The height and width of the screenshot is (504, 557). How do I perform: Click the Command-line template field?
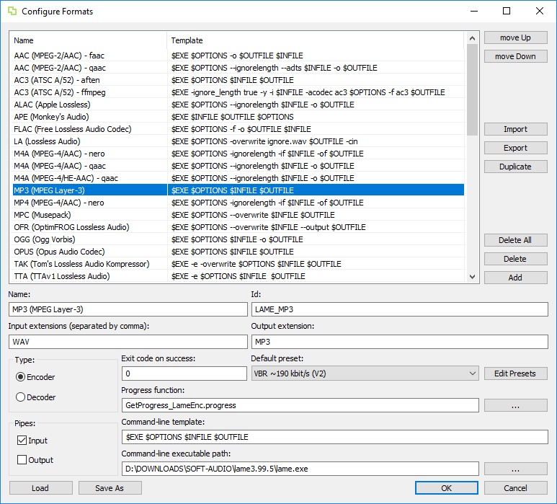tap(334, 437)
